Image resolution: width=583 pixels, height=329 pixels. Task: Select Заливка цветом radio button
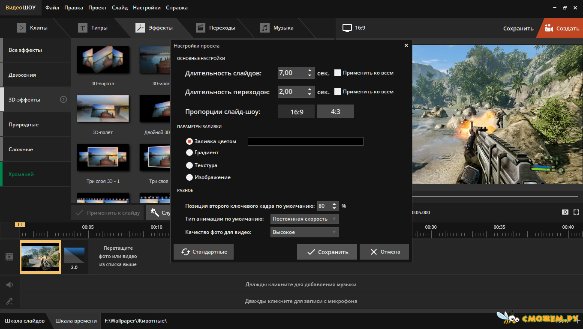pyautogui.click(x=189, y=141)
